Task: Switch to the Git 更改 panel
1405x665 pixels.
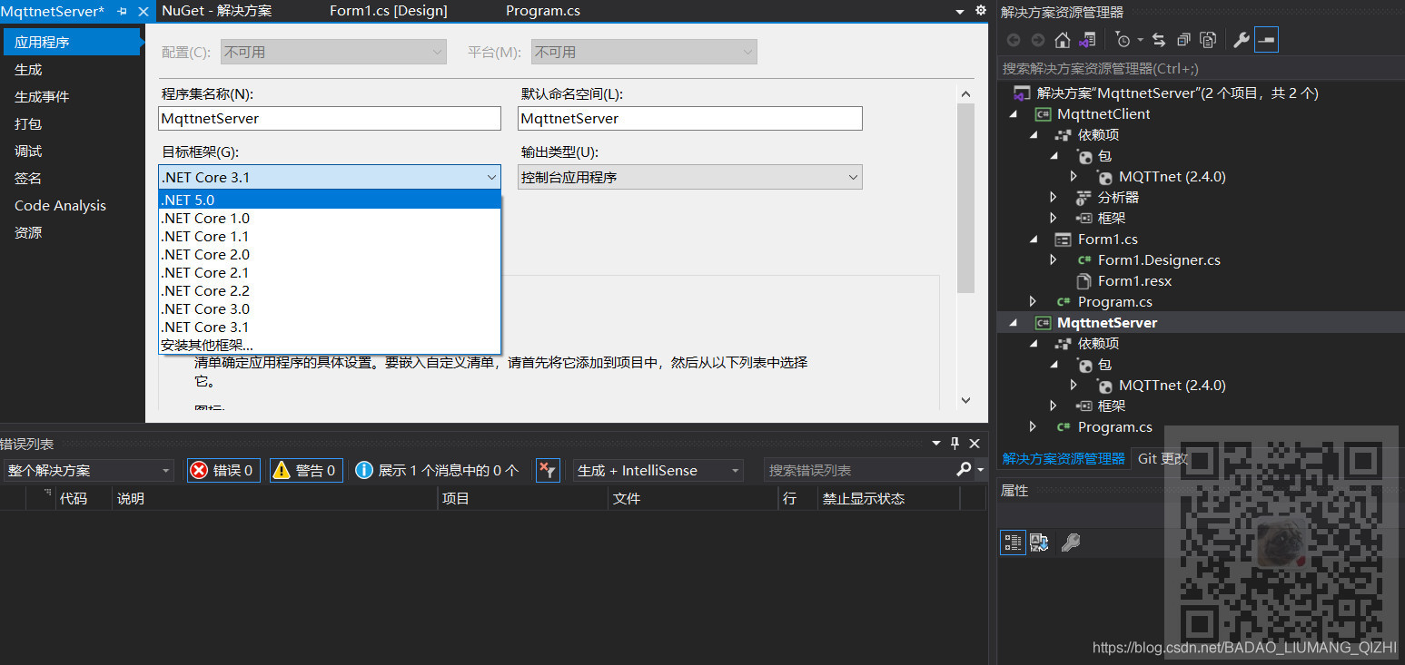Action: [1163, 458]
